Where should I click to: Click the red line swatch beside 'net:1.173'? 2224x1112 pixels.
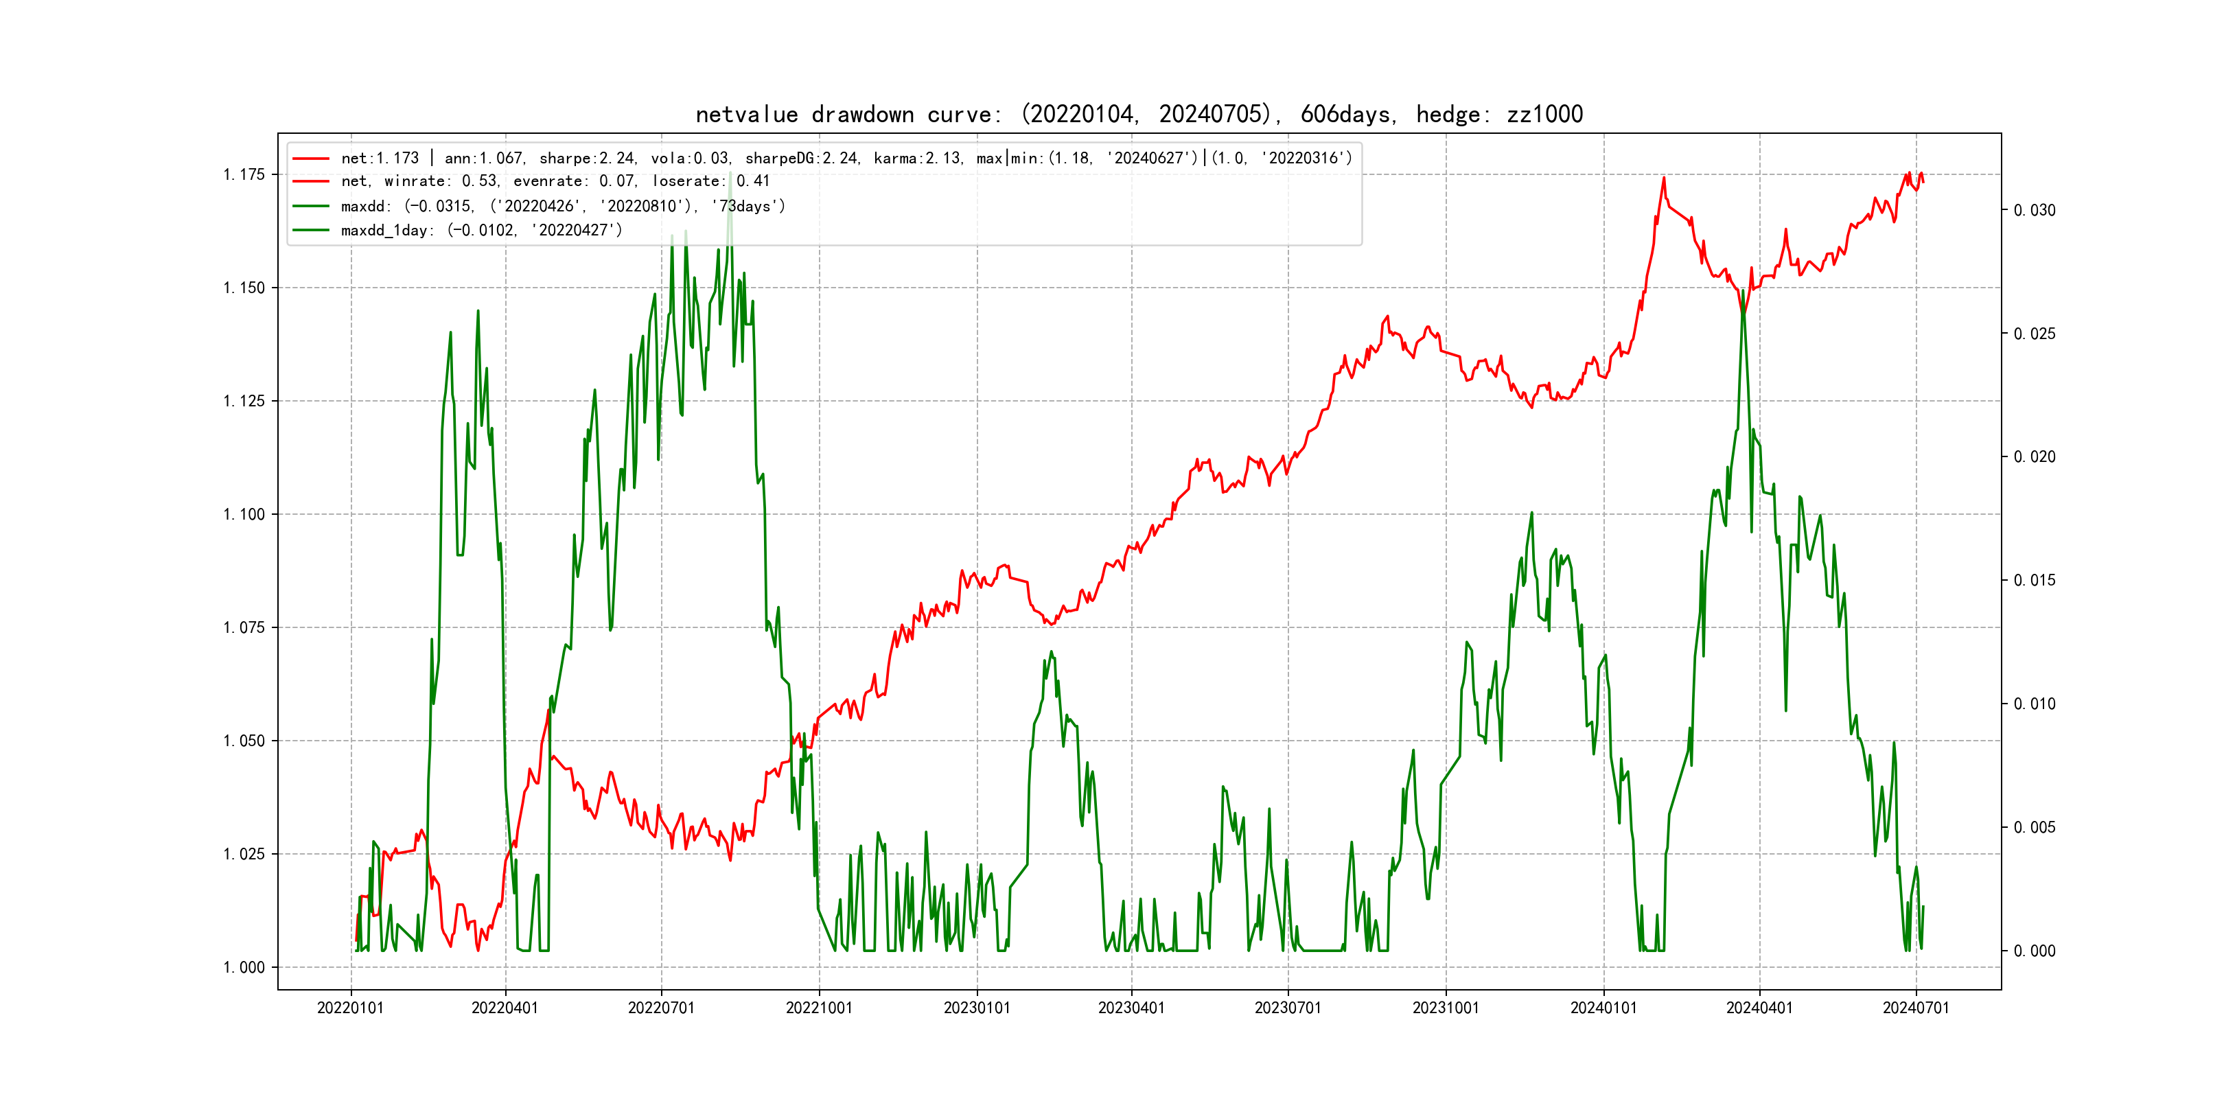(311, 159)
